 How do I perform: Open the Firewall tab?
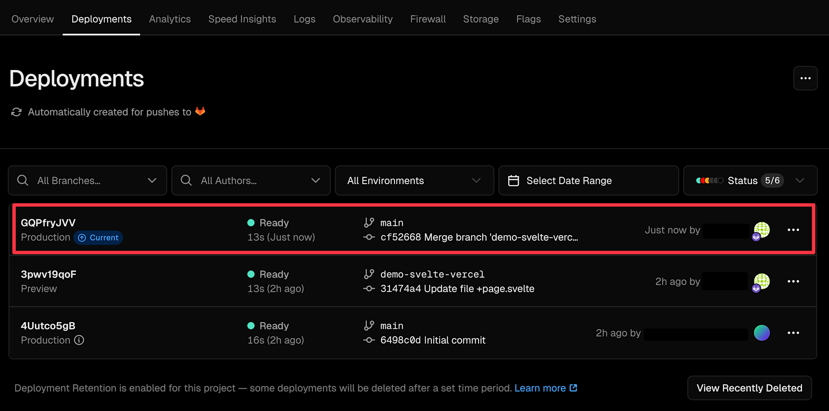click(x=428, y=19)
